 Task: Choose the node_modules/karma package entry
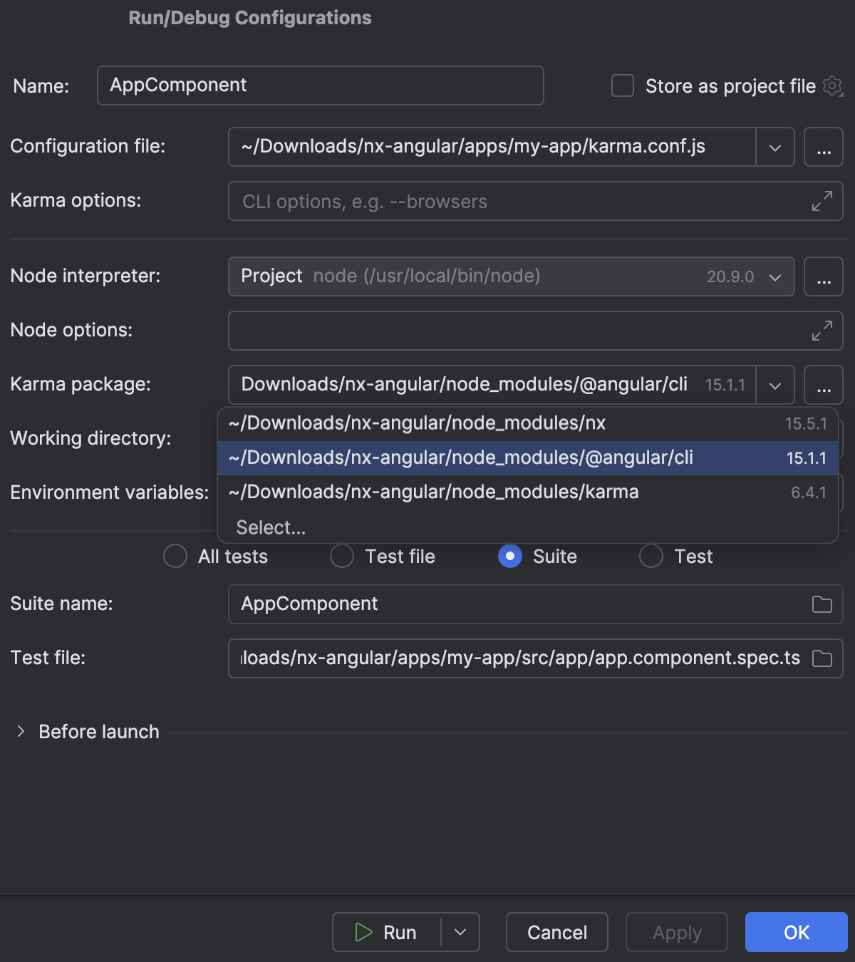click(432, 492)
